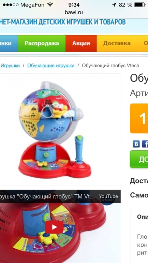Tap the signal strength dots
This screenshot has width=148, height=263.
coord(11,5)
